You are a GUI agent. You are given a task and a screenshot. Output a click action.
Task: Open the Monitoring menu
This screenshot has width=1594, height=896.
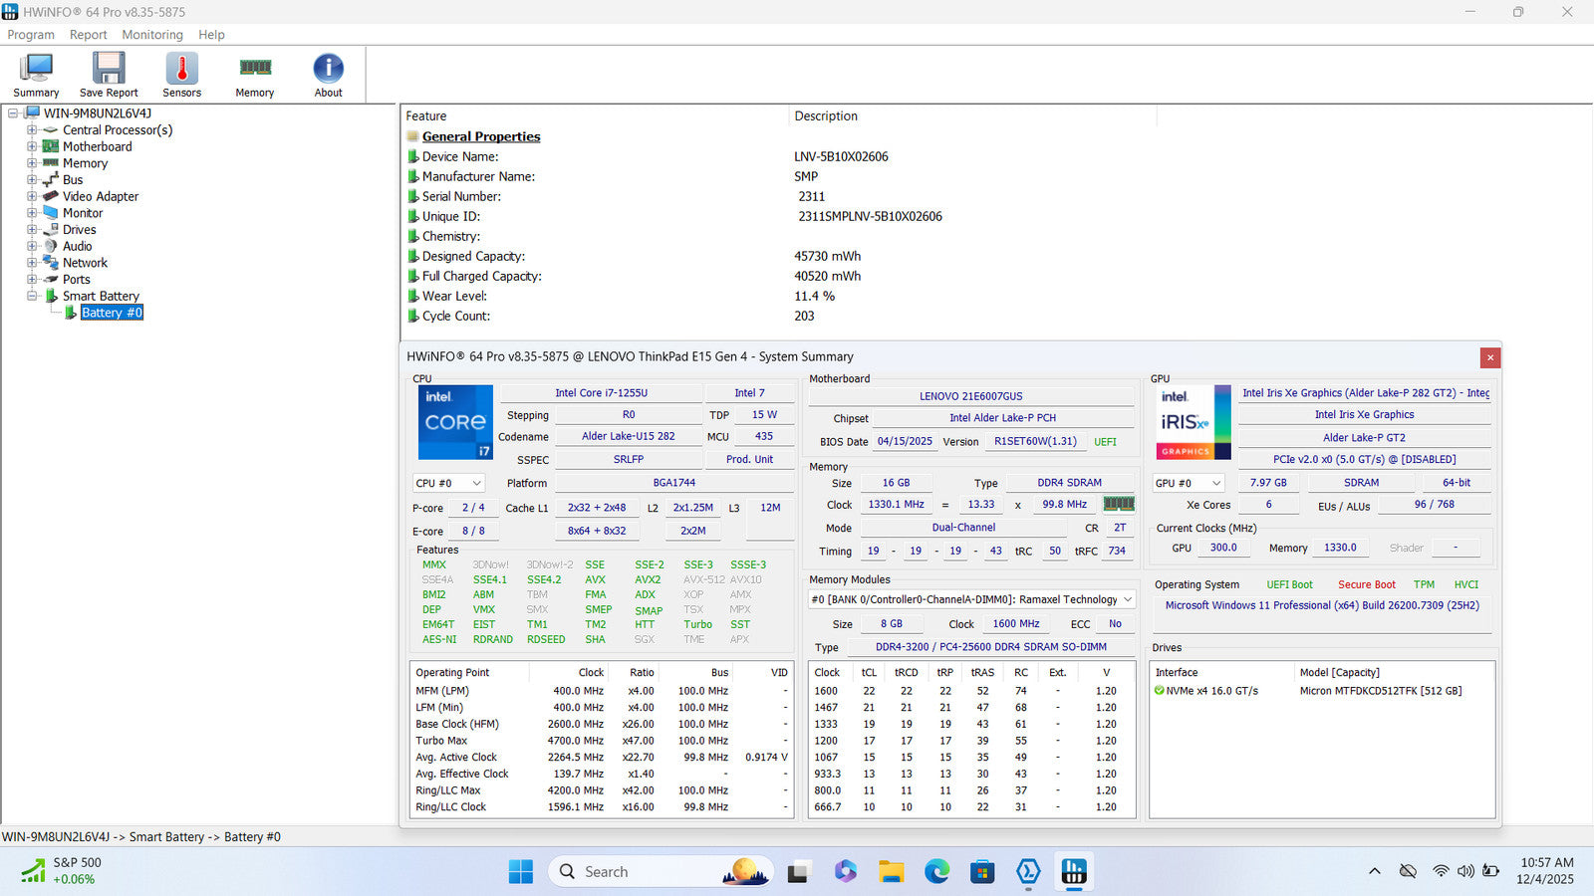(x=152, y=35)
